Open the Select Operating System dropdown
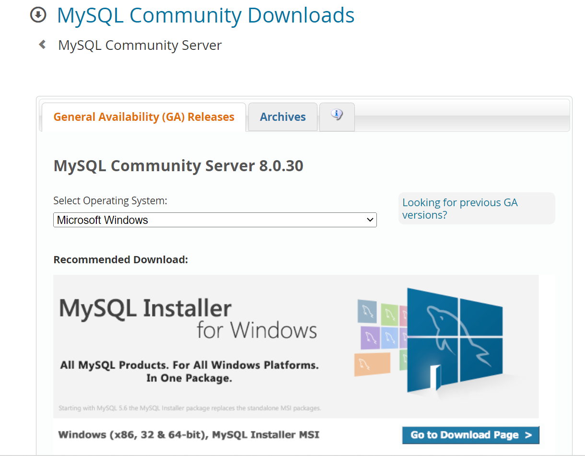This screenshot has width=585, height=456. pos(215,220)
